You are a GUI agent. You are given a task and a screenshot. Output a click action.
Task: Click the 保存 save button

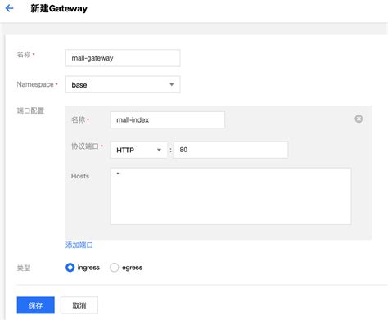tap(36, 305)
